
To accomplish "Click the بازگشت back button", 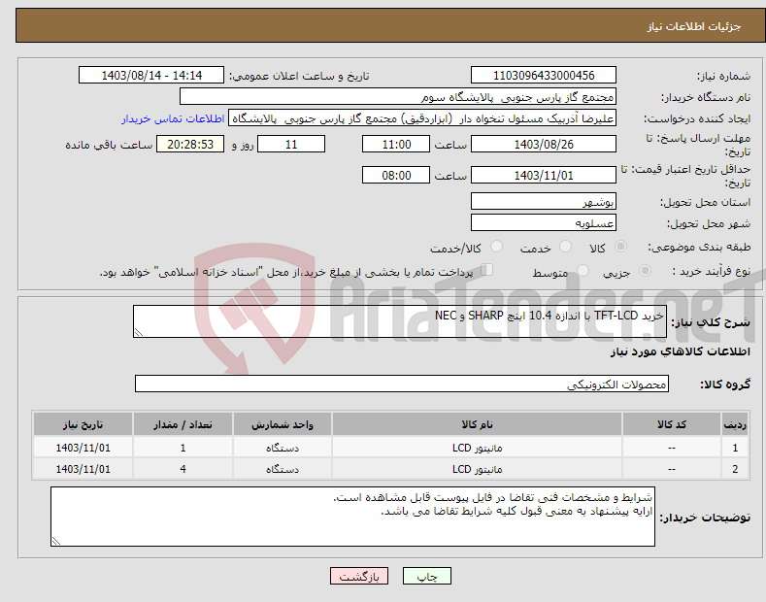I will [359, 576].
